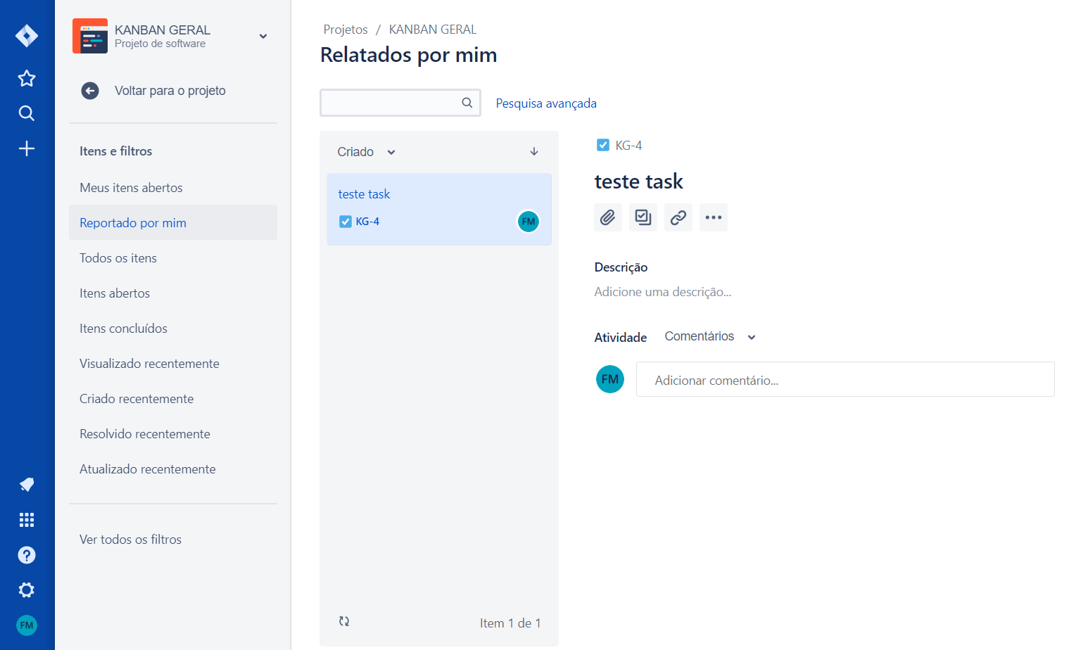Click the Jira logo icon

click(x=27, y=36)
